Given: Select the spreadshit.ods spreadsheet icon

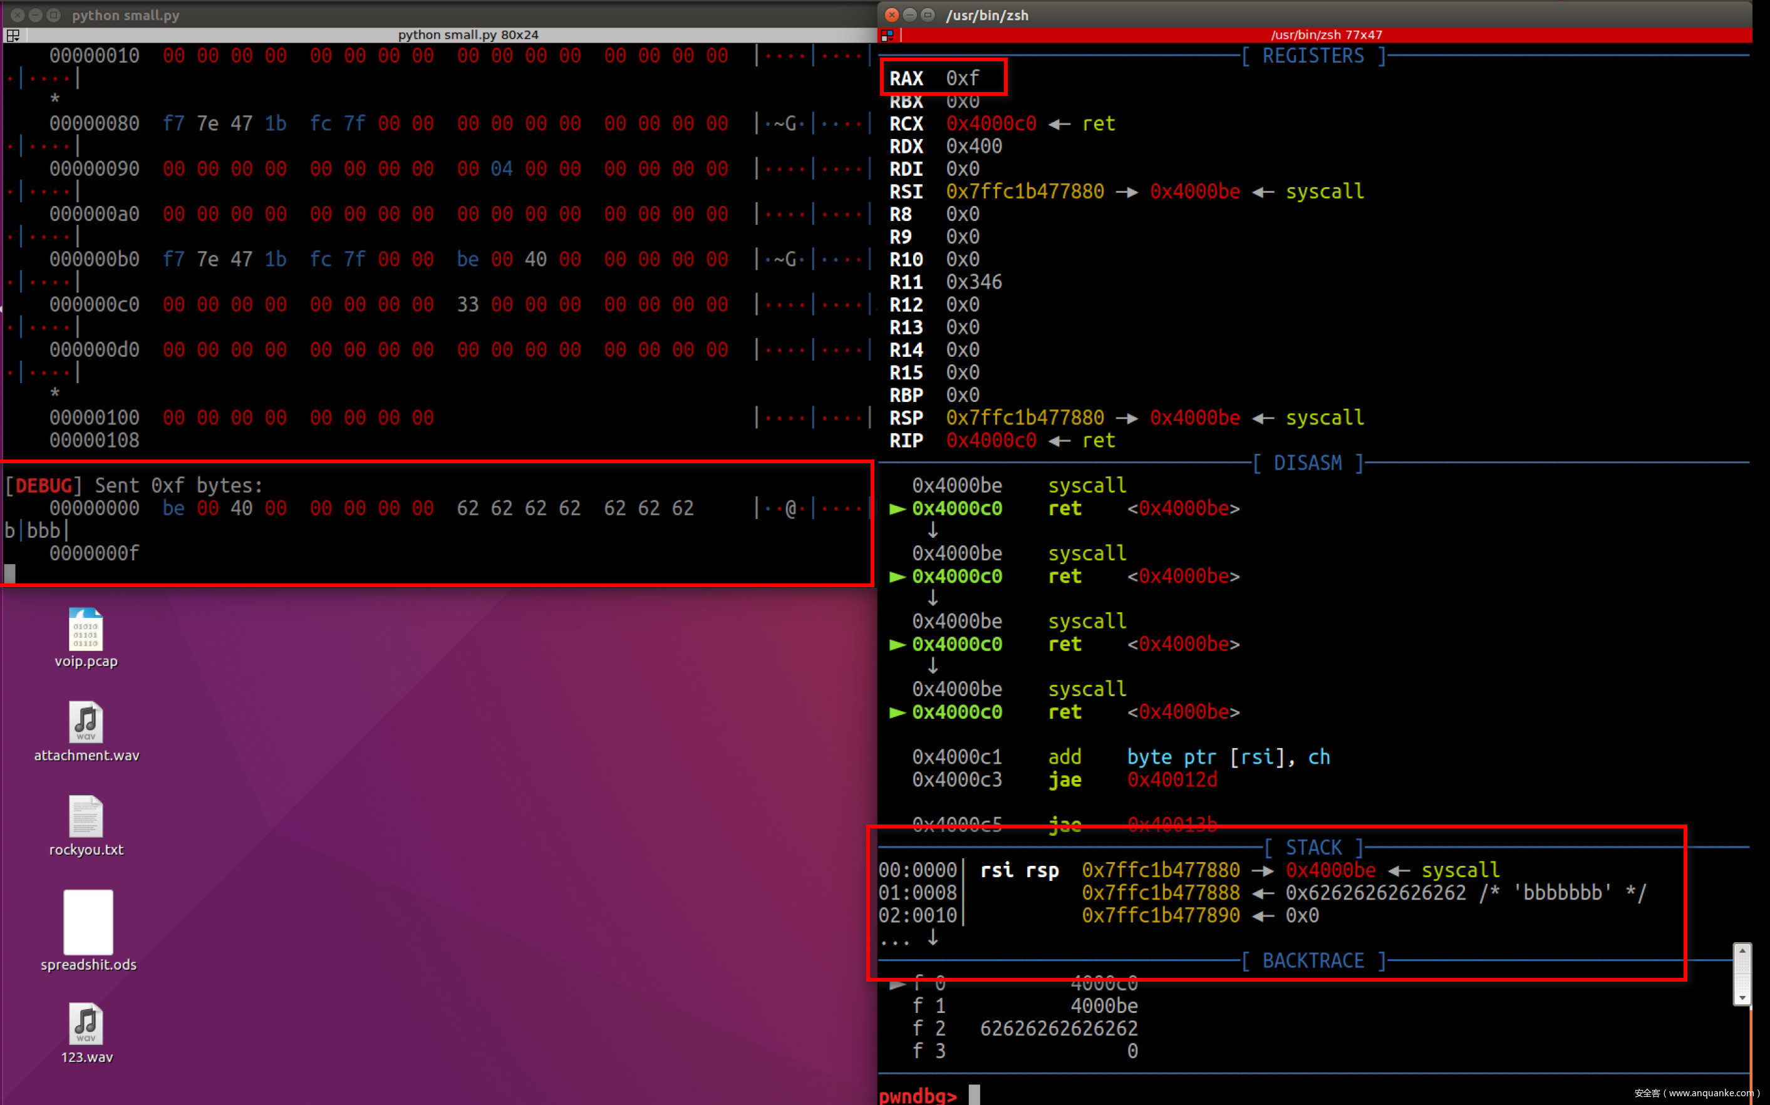Looking at the screenshot, I should click(x=88, y=922).
